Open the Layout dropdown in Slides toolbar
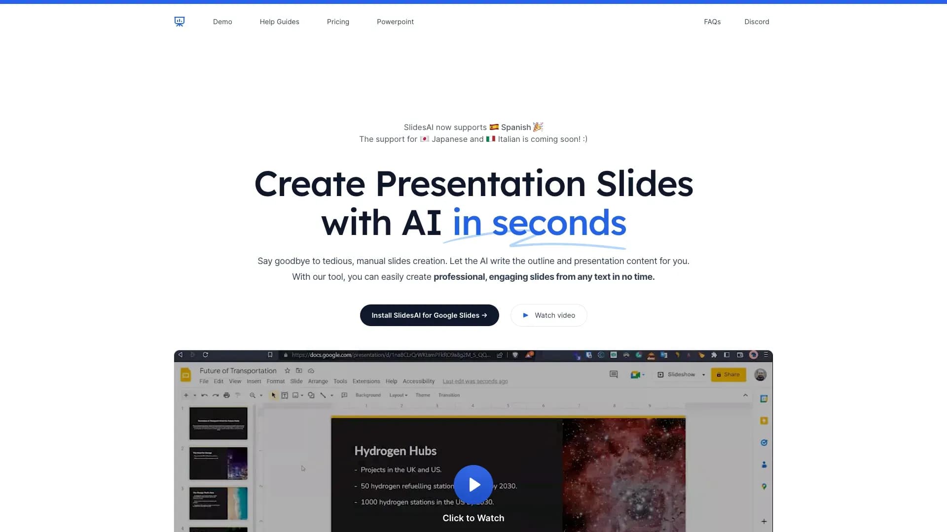 [399, 395]
